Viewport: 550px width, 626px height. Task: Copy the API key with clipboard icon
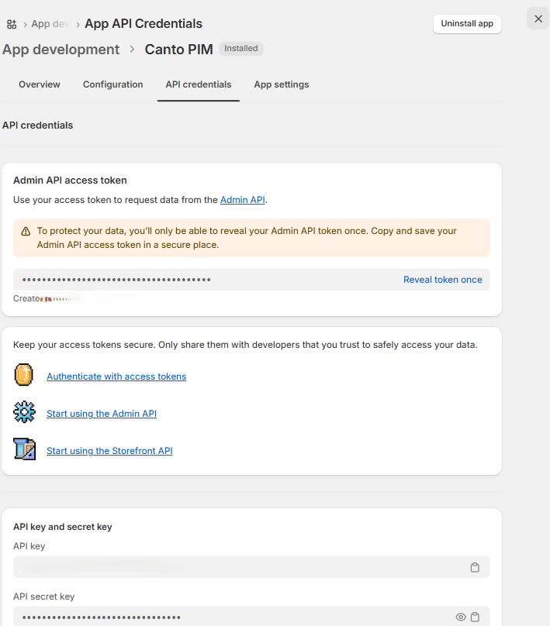tap(475, 567)
